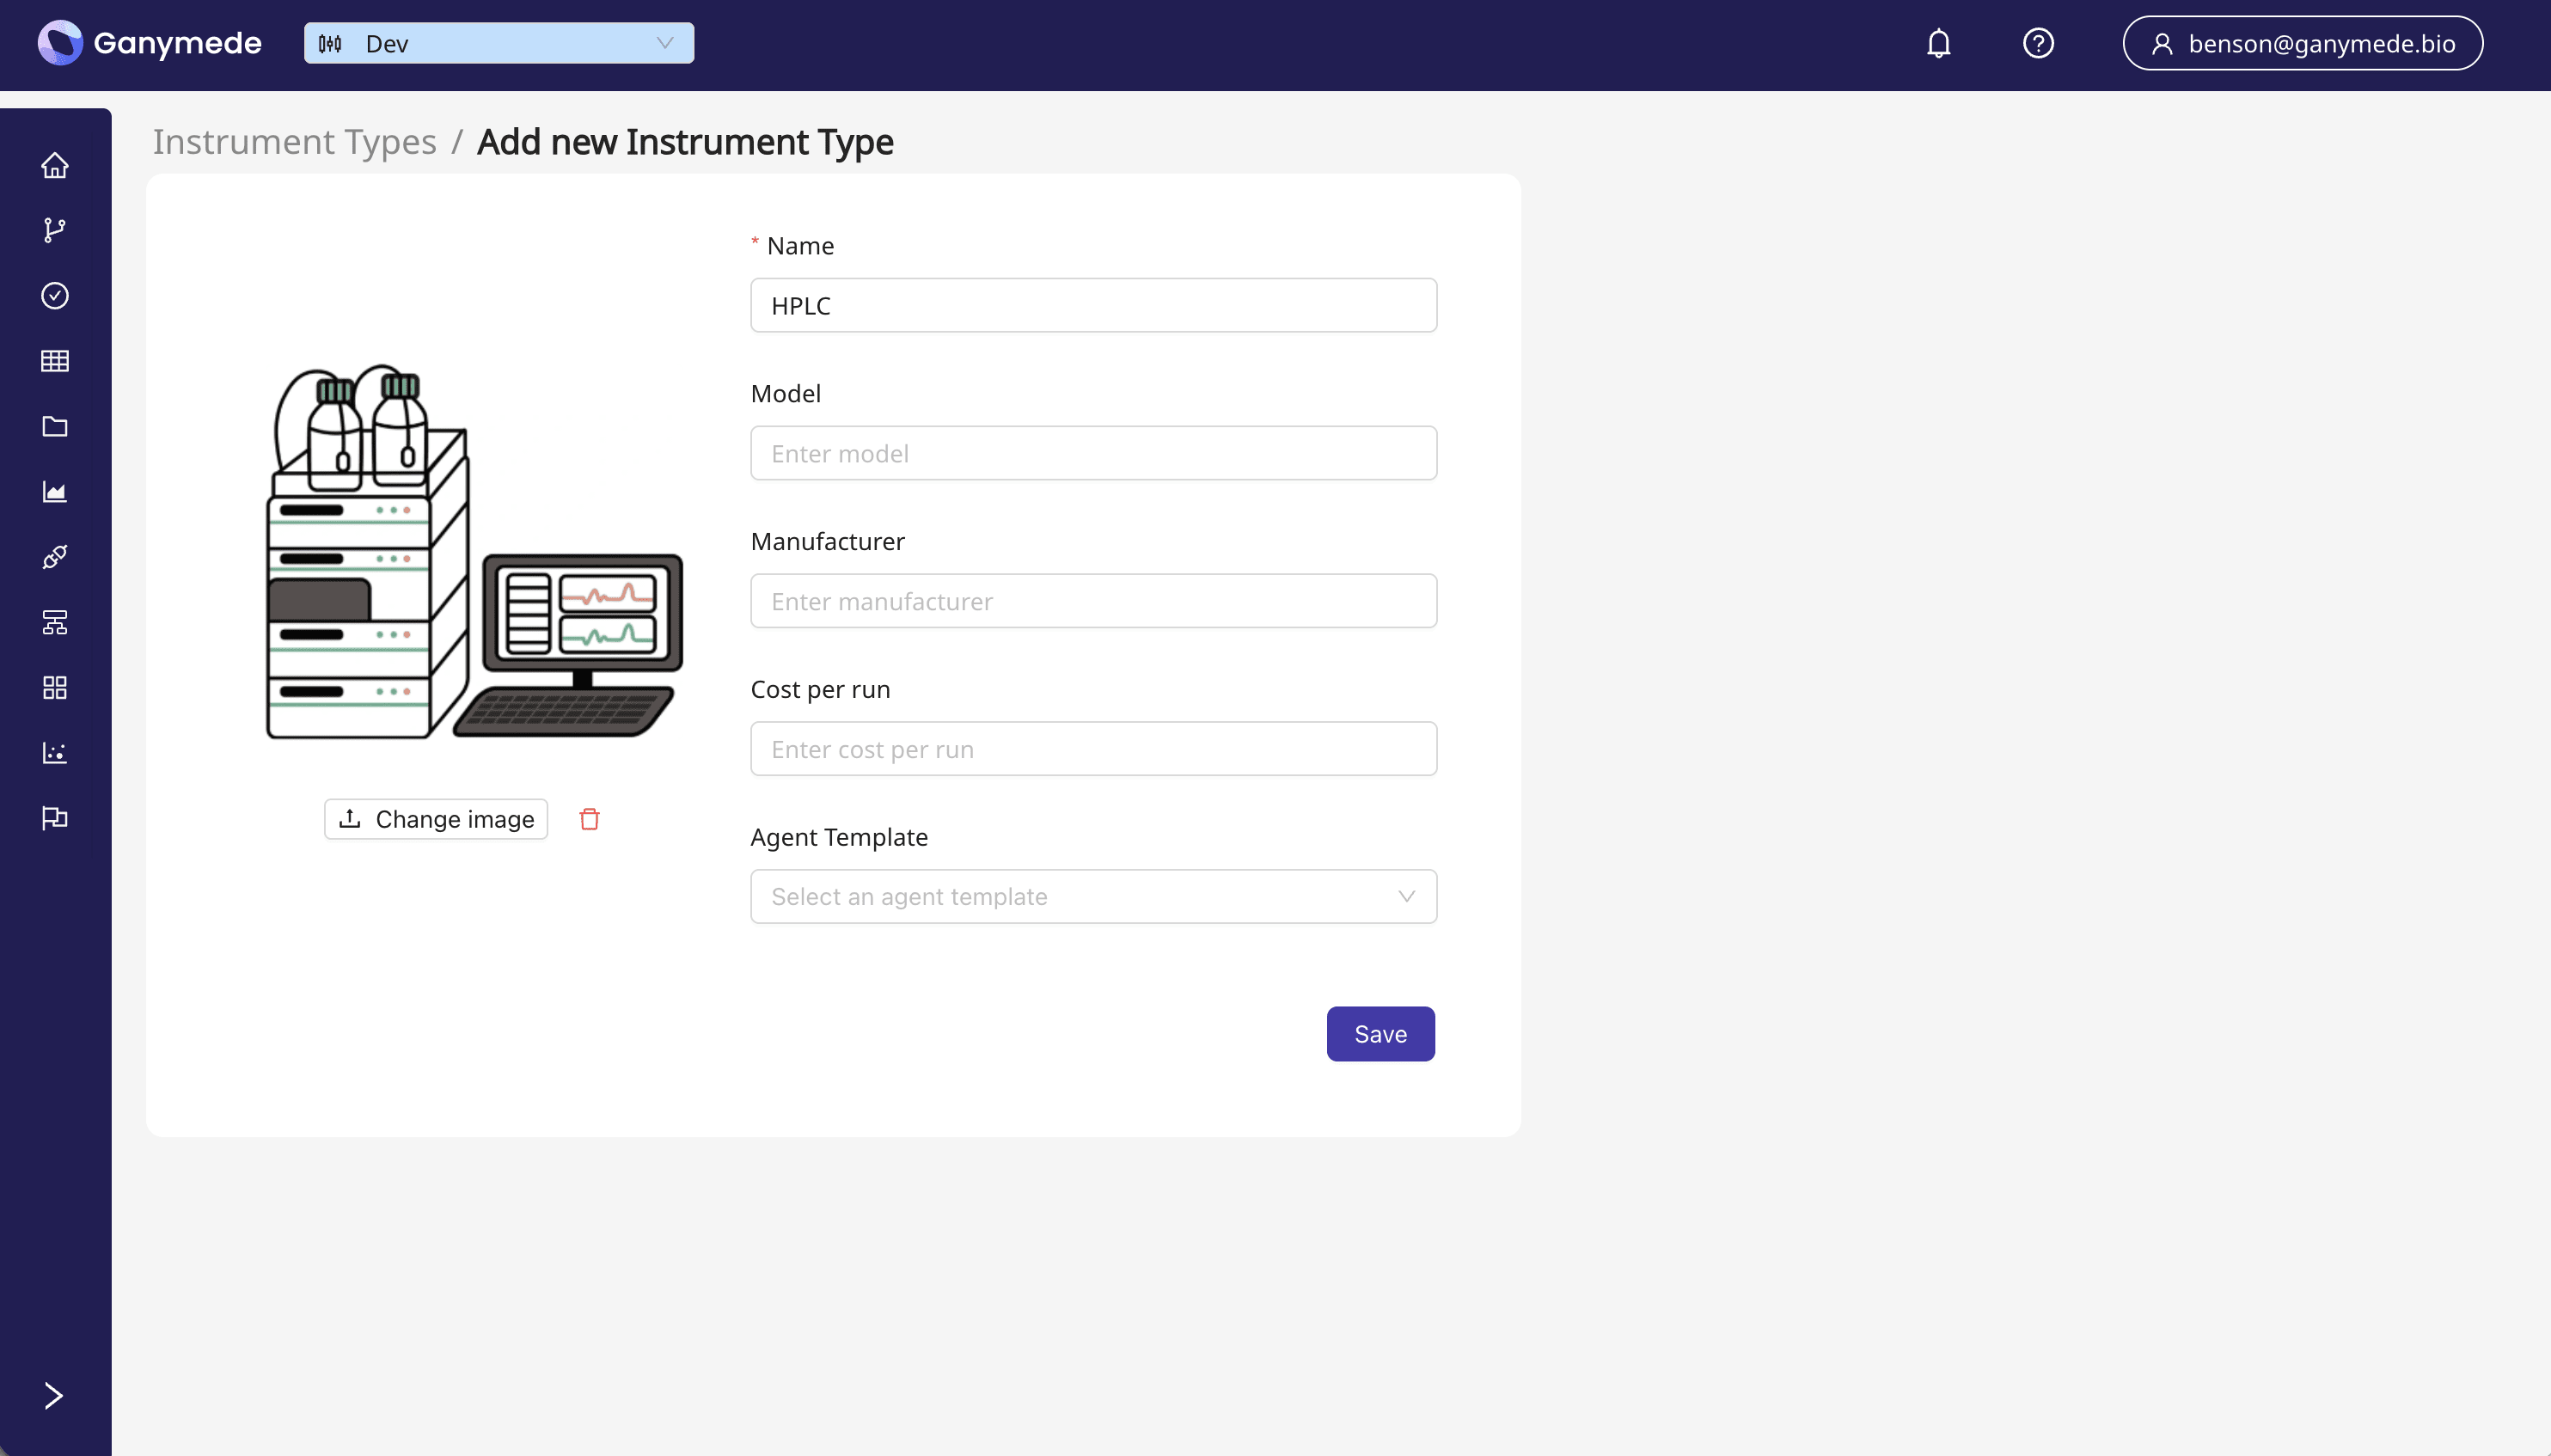Image resolution: width=2551 pixels, height=1456 pixels.
Task: Click the help question mark icon
Action: point(2038,43)
